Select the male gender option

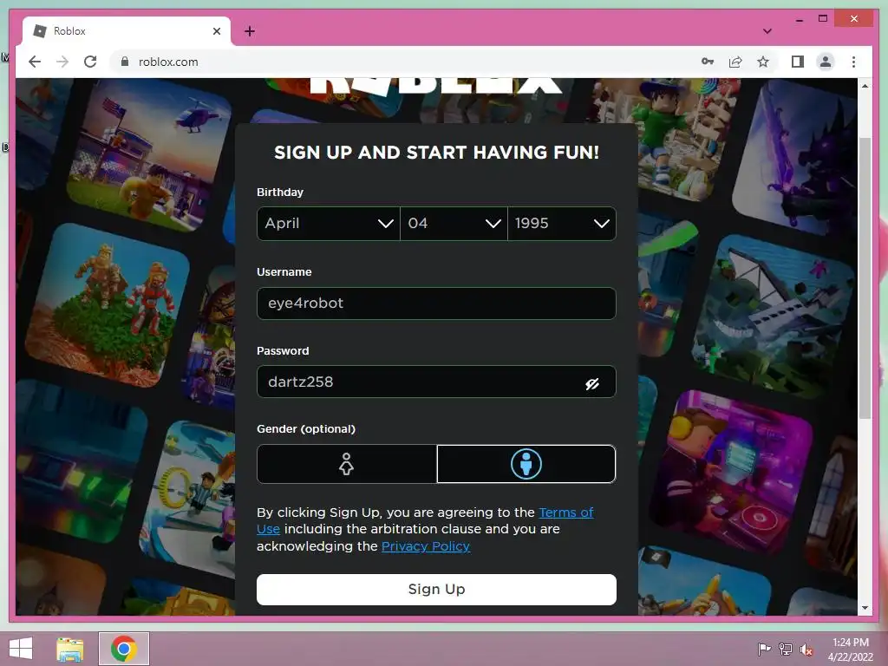tap(526, 464)
